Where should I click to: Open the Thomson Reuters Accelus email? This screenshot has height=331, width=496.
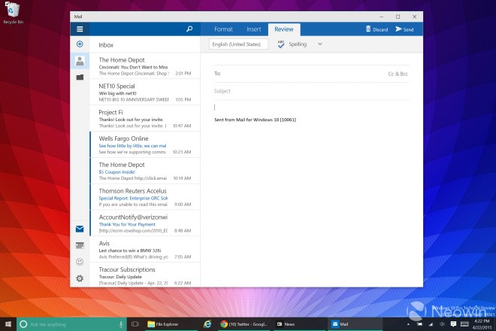[x=145, y=197]
